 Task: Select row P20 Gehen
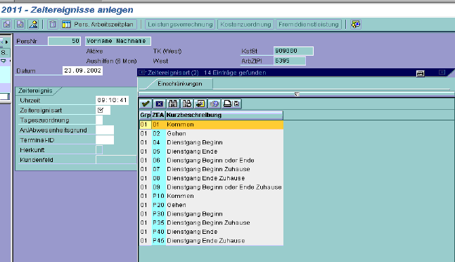pyautogui.click(x=211, y=205)
